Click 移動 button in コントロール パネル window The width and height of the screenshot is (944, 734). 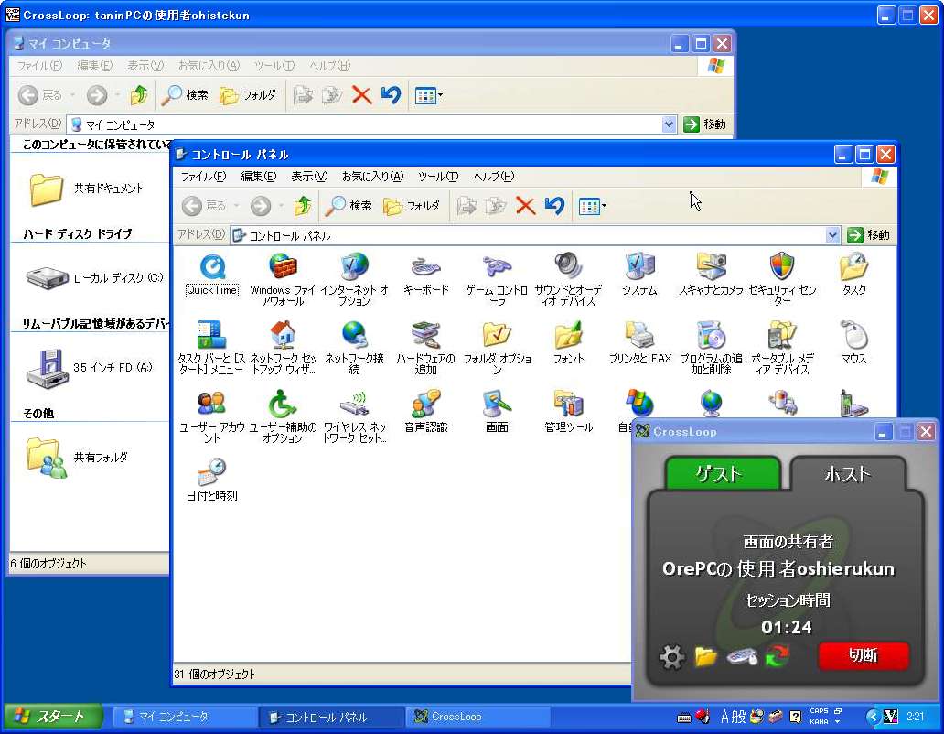[x=868, y=235]
